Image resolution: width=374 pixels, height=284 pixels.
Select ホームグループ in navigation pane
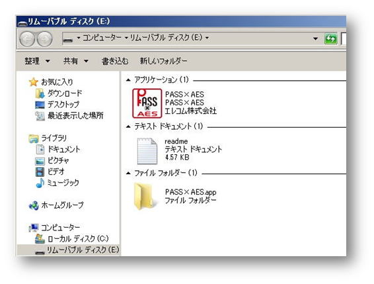pyautogui.click(x=56, y=205)
